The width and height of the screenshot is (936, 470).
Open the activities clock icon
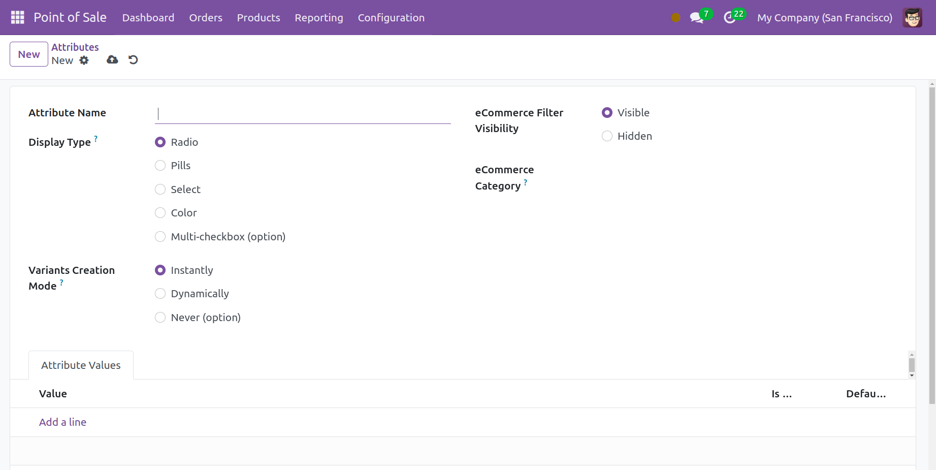point(730,18)
